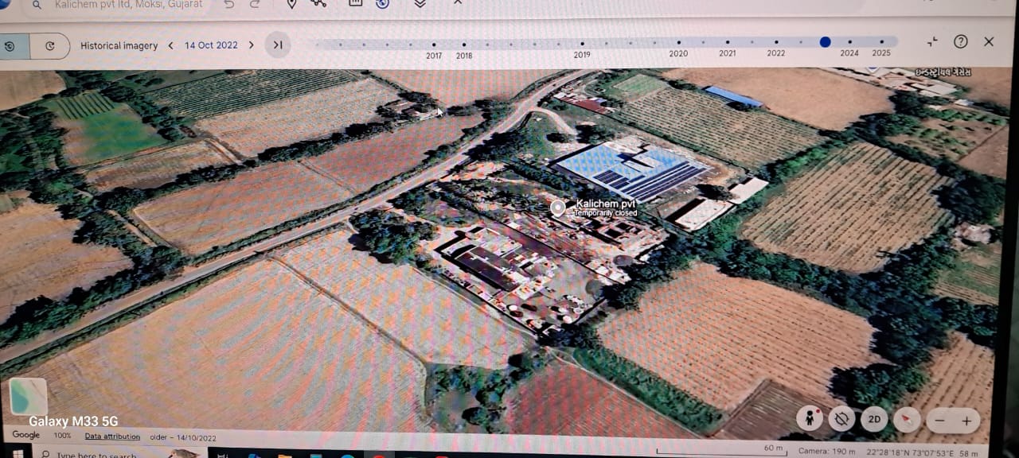Screen dimensions: 1019x458
Task: Select the draw path or polygon tool
Action: (319, 3)
